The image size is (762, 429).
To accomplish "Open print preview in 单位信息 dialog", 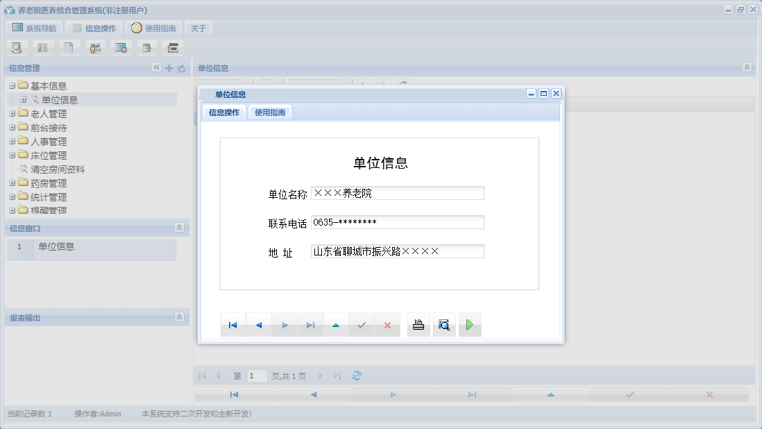I will tap(444, 324).
